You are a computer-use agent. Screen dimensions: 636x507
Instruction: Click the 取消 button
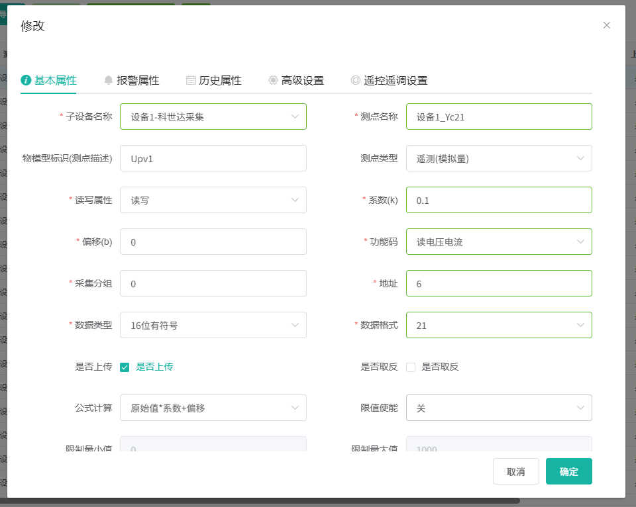coord(515,471)
